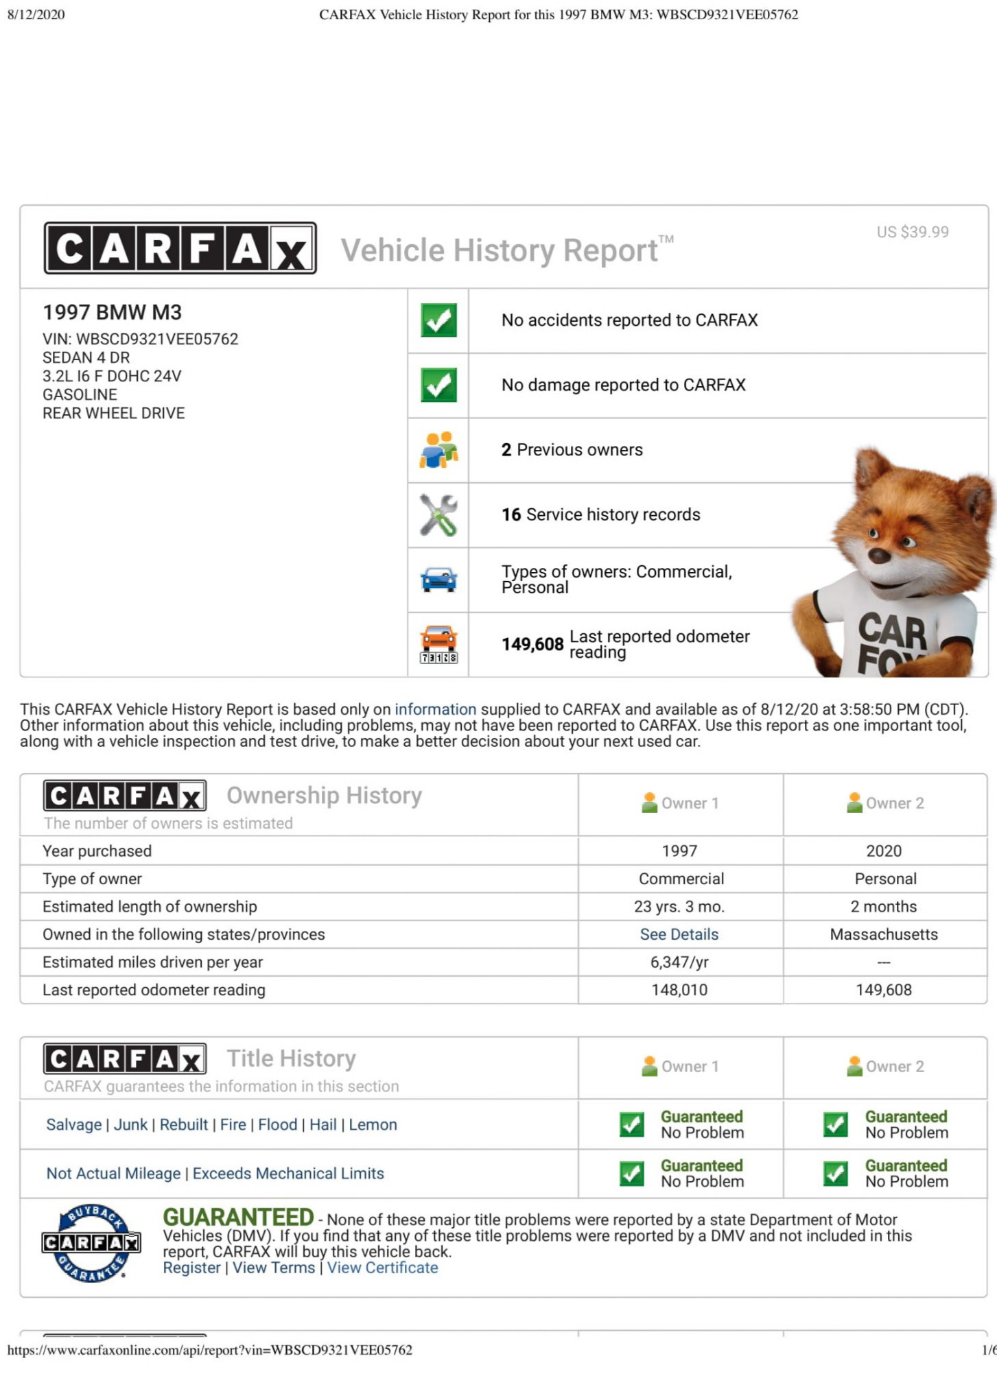Click the CARFAX logo in the report header
This screenshot has height=1376, width=997.
pyautogui.click(x=180, y=248)
